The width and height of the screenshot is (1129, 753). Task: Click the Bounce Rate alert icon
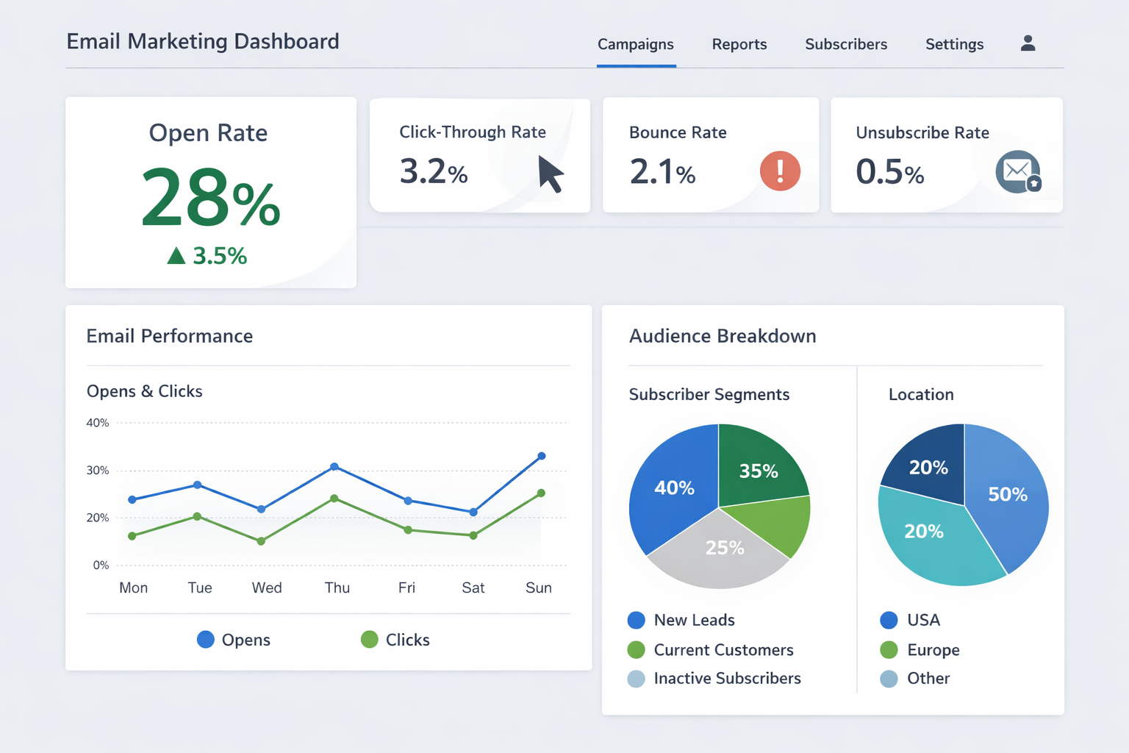(x=780, y=171)
